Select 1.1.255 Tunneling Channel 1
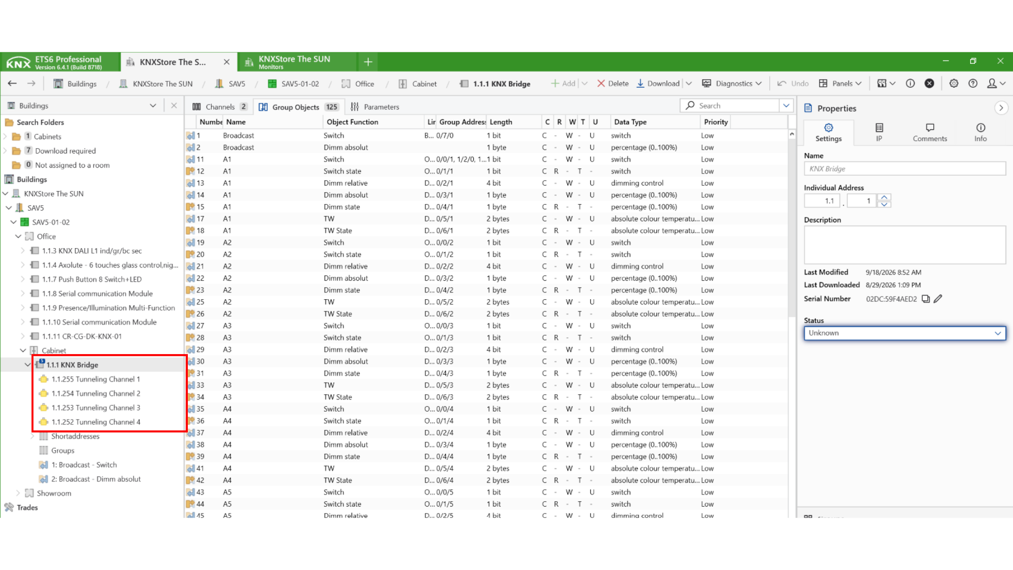 coord(95,379)
